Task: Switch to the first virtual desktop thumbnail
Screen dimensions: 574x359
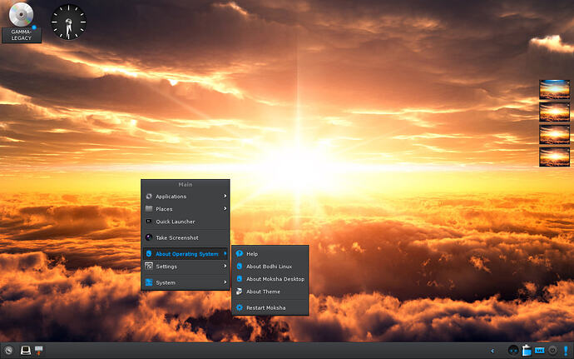Action: (x=554, y=89)
